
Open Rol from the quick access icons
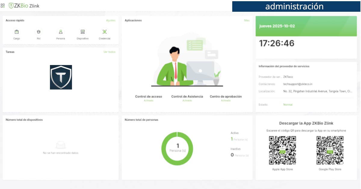tap(39, 32)
